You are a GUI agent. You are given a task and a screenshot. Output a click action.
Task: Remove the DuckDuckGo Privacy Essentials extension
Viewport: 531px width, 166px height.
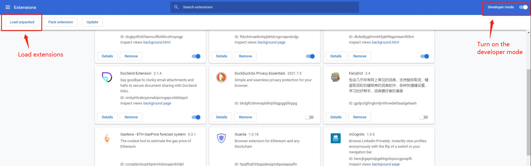click(245, 117)
